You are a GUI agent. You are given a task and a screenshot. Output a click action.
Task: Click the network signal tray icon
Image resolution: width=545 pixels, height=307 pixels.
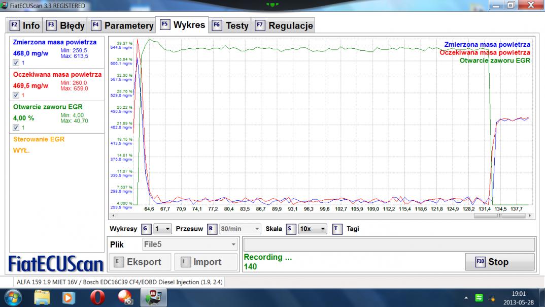click(x=492, y=298)
